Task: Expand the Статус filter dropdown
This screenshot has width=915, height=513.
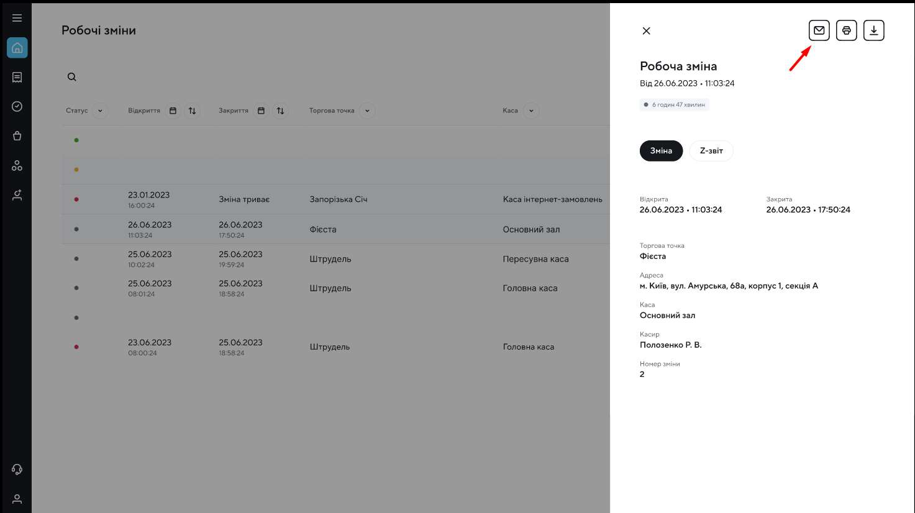Action: tap(100, 111)
